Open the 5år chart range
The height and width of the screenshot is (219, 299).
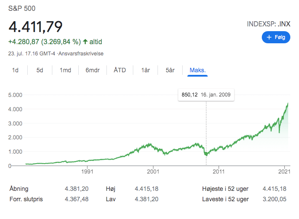(170, 70)
